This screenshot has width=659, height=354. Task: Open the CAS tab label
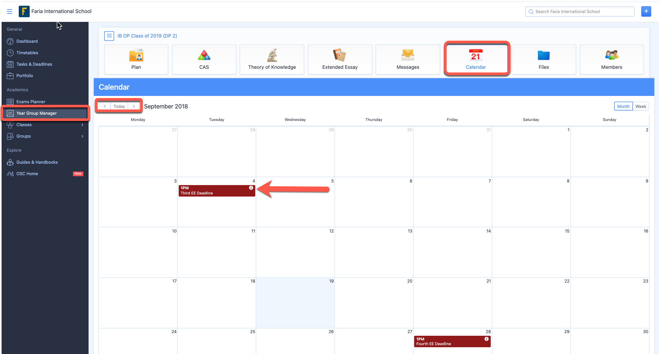(x=204, y=67)
